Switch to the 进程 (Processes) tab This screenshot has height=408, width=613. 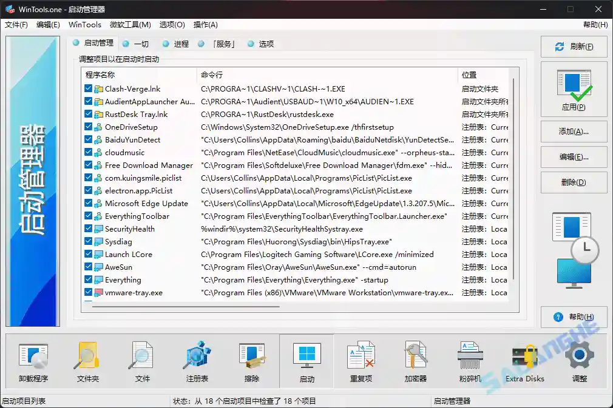pos(179,44)
